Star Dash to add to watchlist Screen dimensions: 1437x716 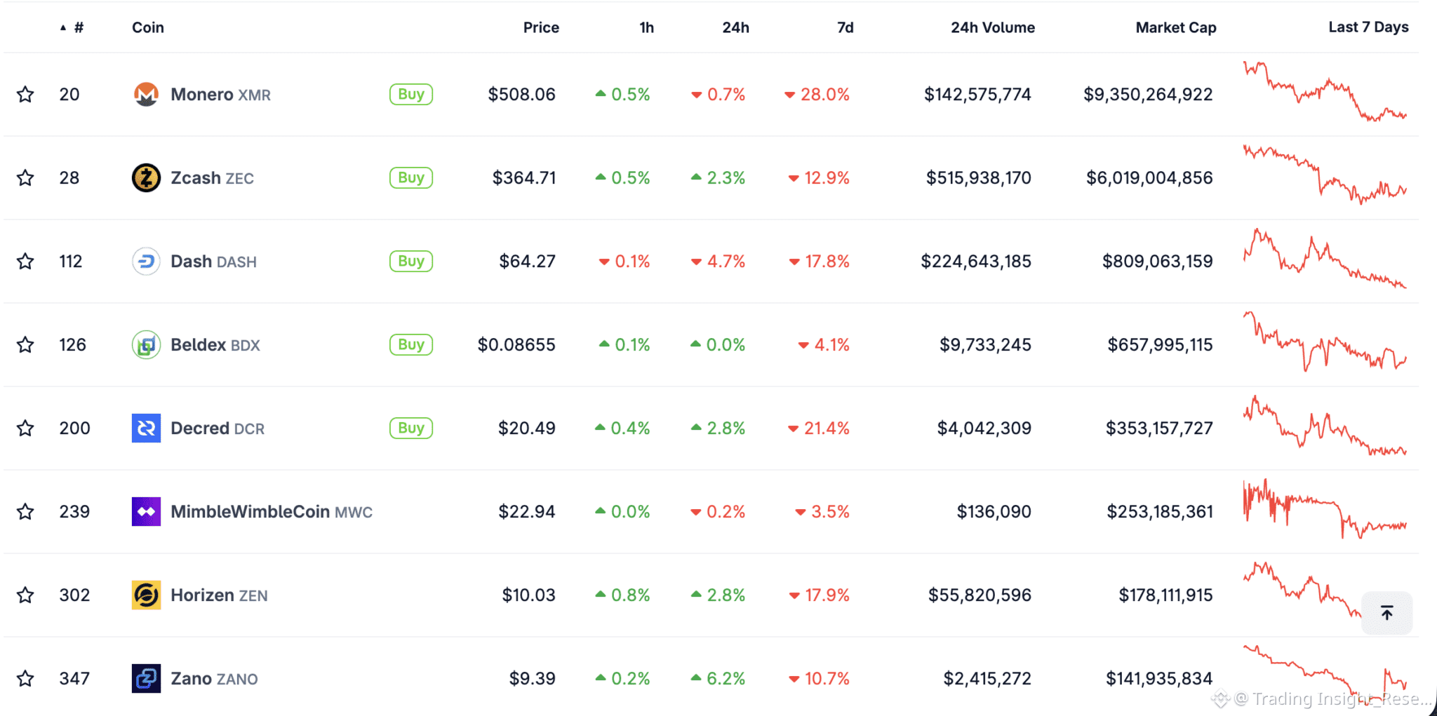[x=25, y=262]
